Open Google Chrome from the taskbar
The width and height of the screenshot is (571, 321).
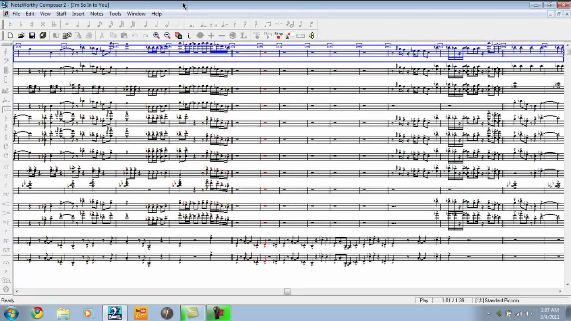pos(37,313)
